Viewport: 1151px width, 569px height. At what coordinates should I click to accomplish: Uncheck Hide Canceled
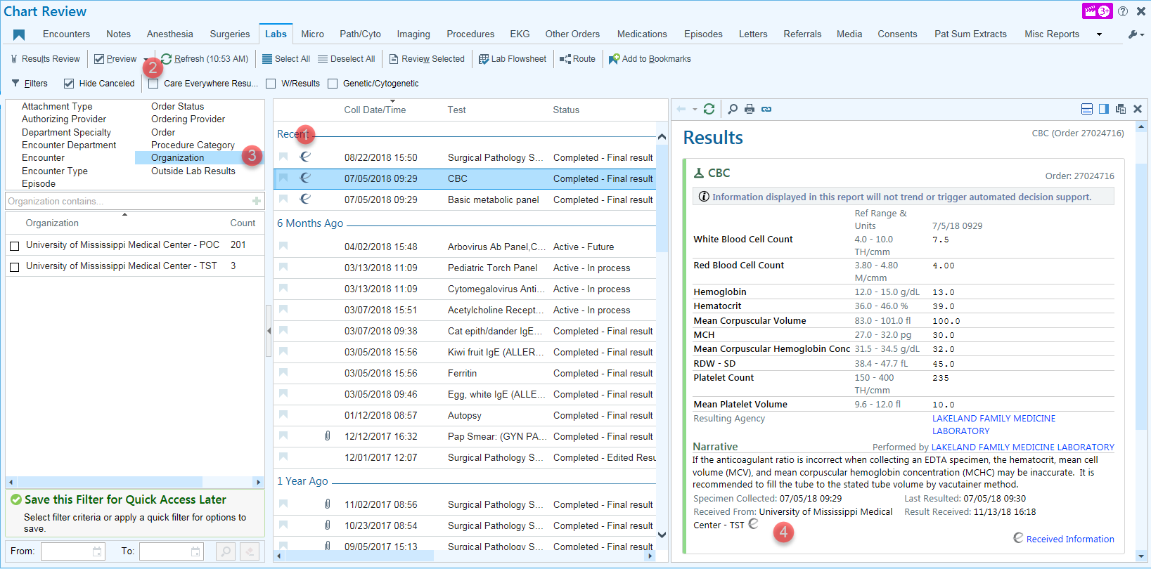69,84
